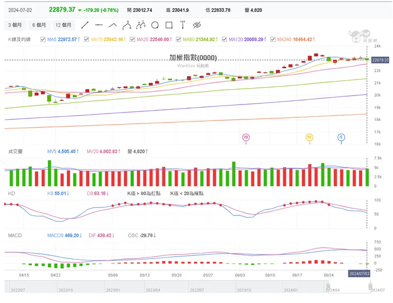393x303 pixels.
Task: Toggle hide drawings eye icon
Action: pyautogui.click(x=197, y=25)
